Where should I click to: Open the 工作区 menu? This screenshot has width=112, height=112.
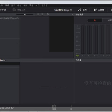click(44, 6)
